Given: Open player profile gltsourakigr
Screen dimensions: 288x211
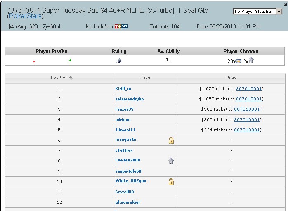Looking at the screenshot, I should click(x=127, y=202).
